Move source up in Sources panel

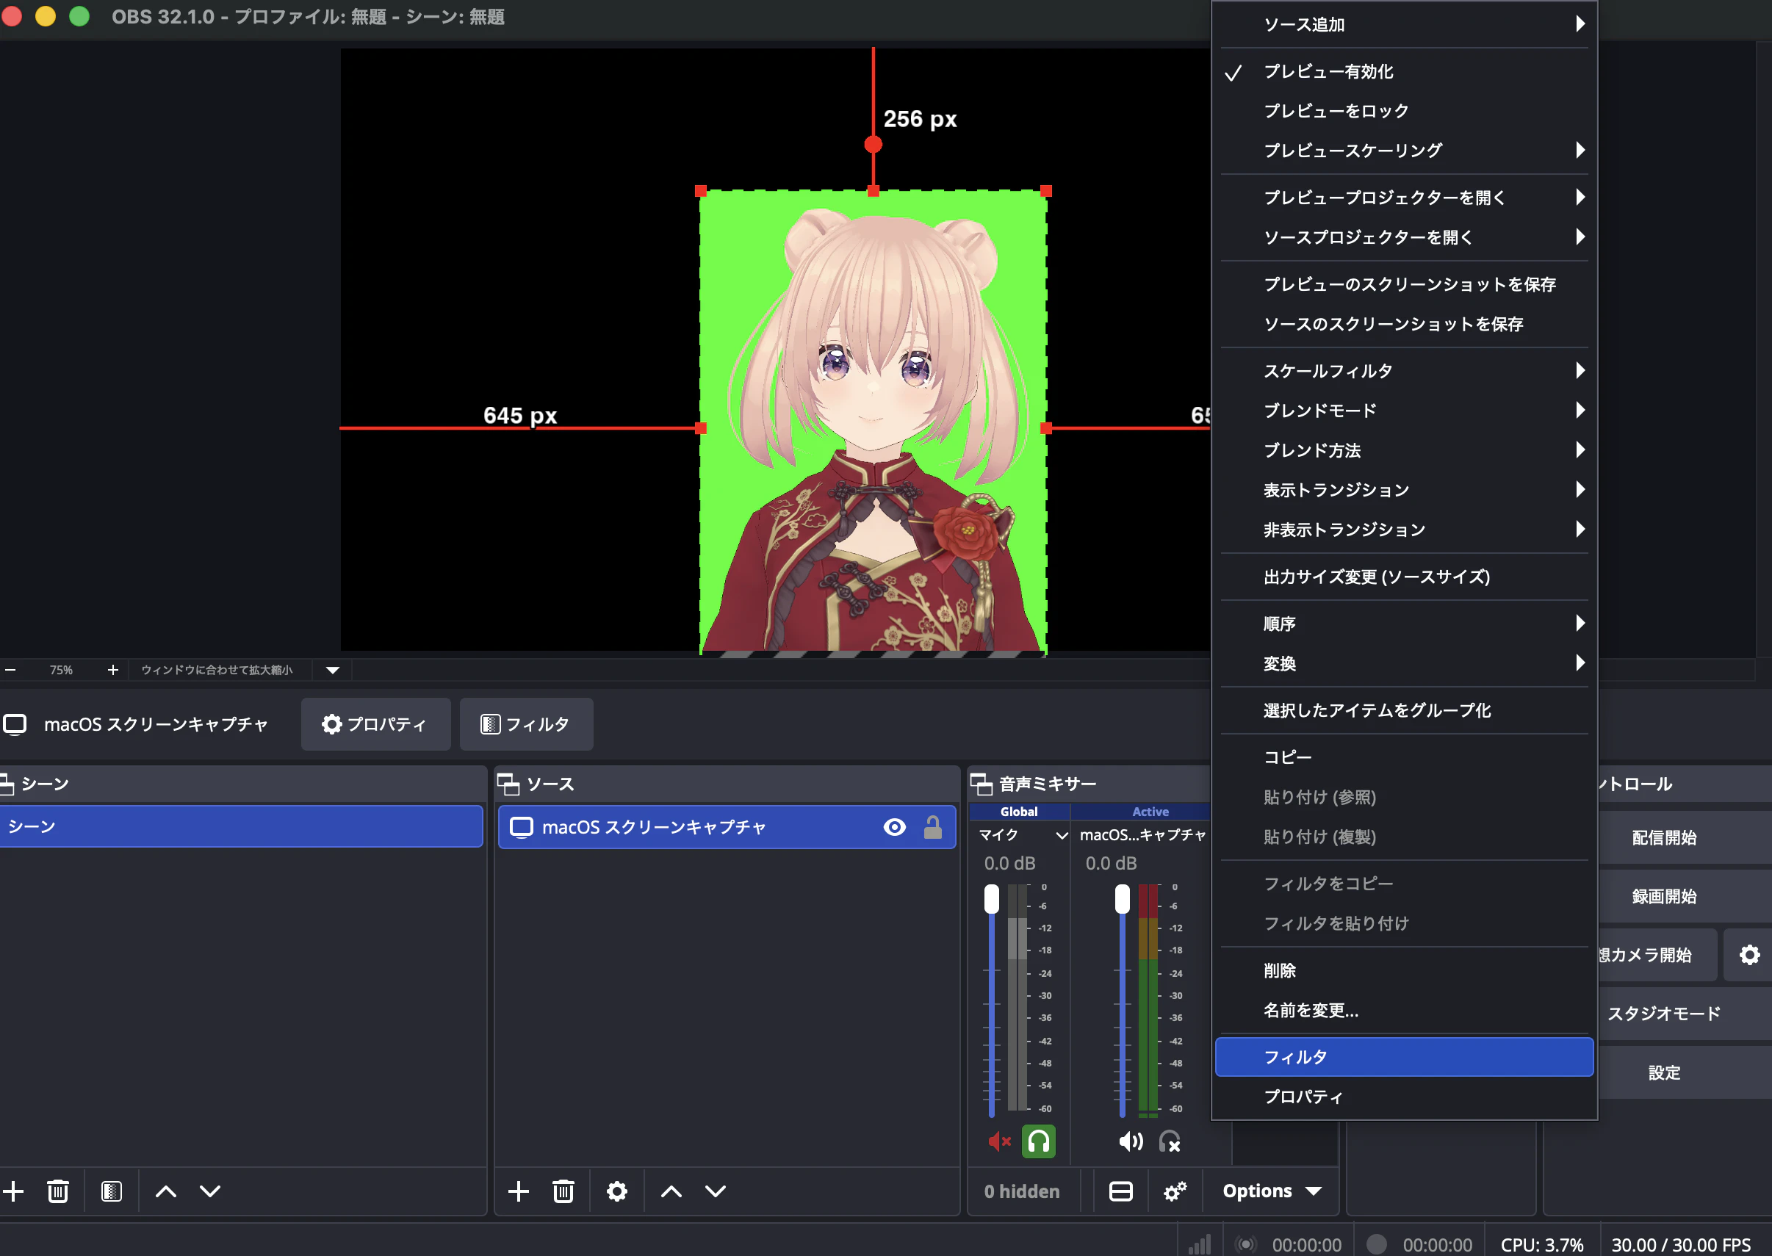671,1191
